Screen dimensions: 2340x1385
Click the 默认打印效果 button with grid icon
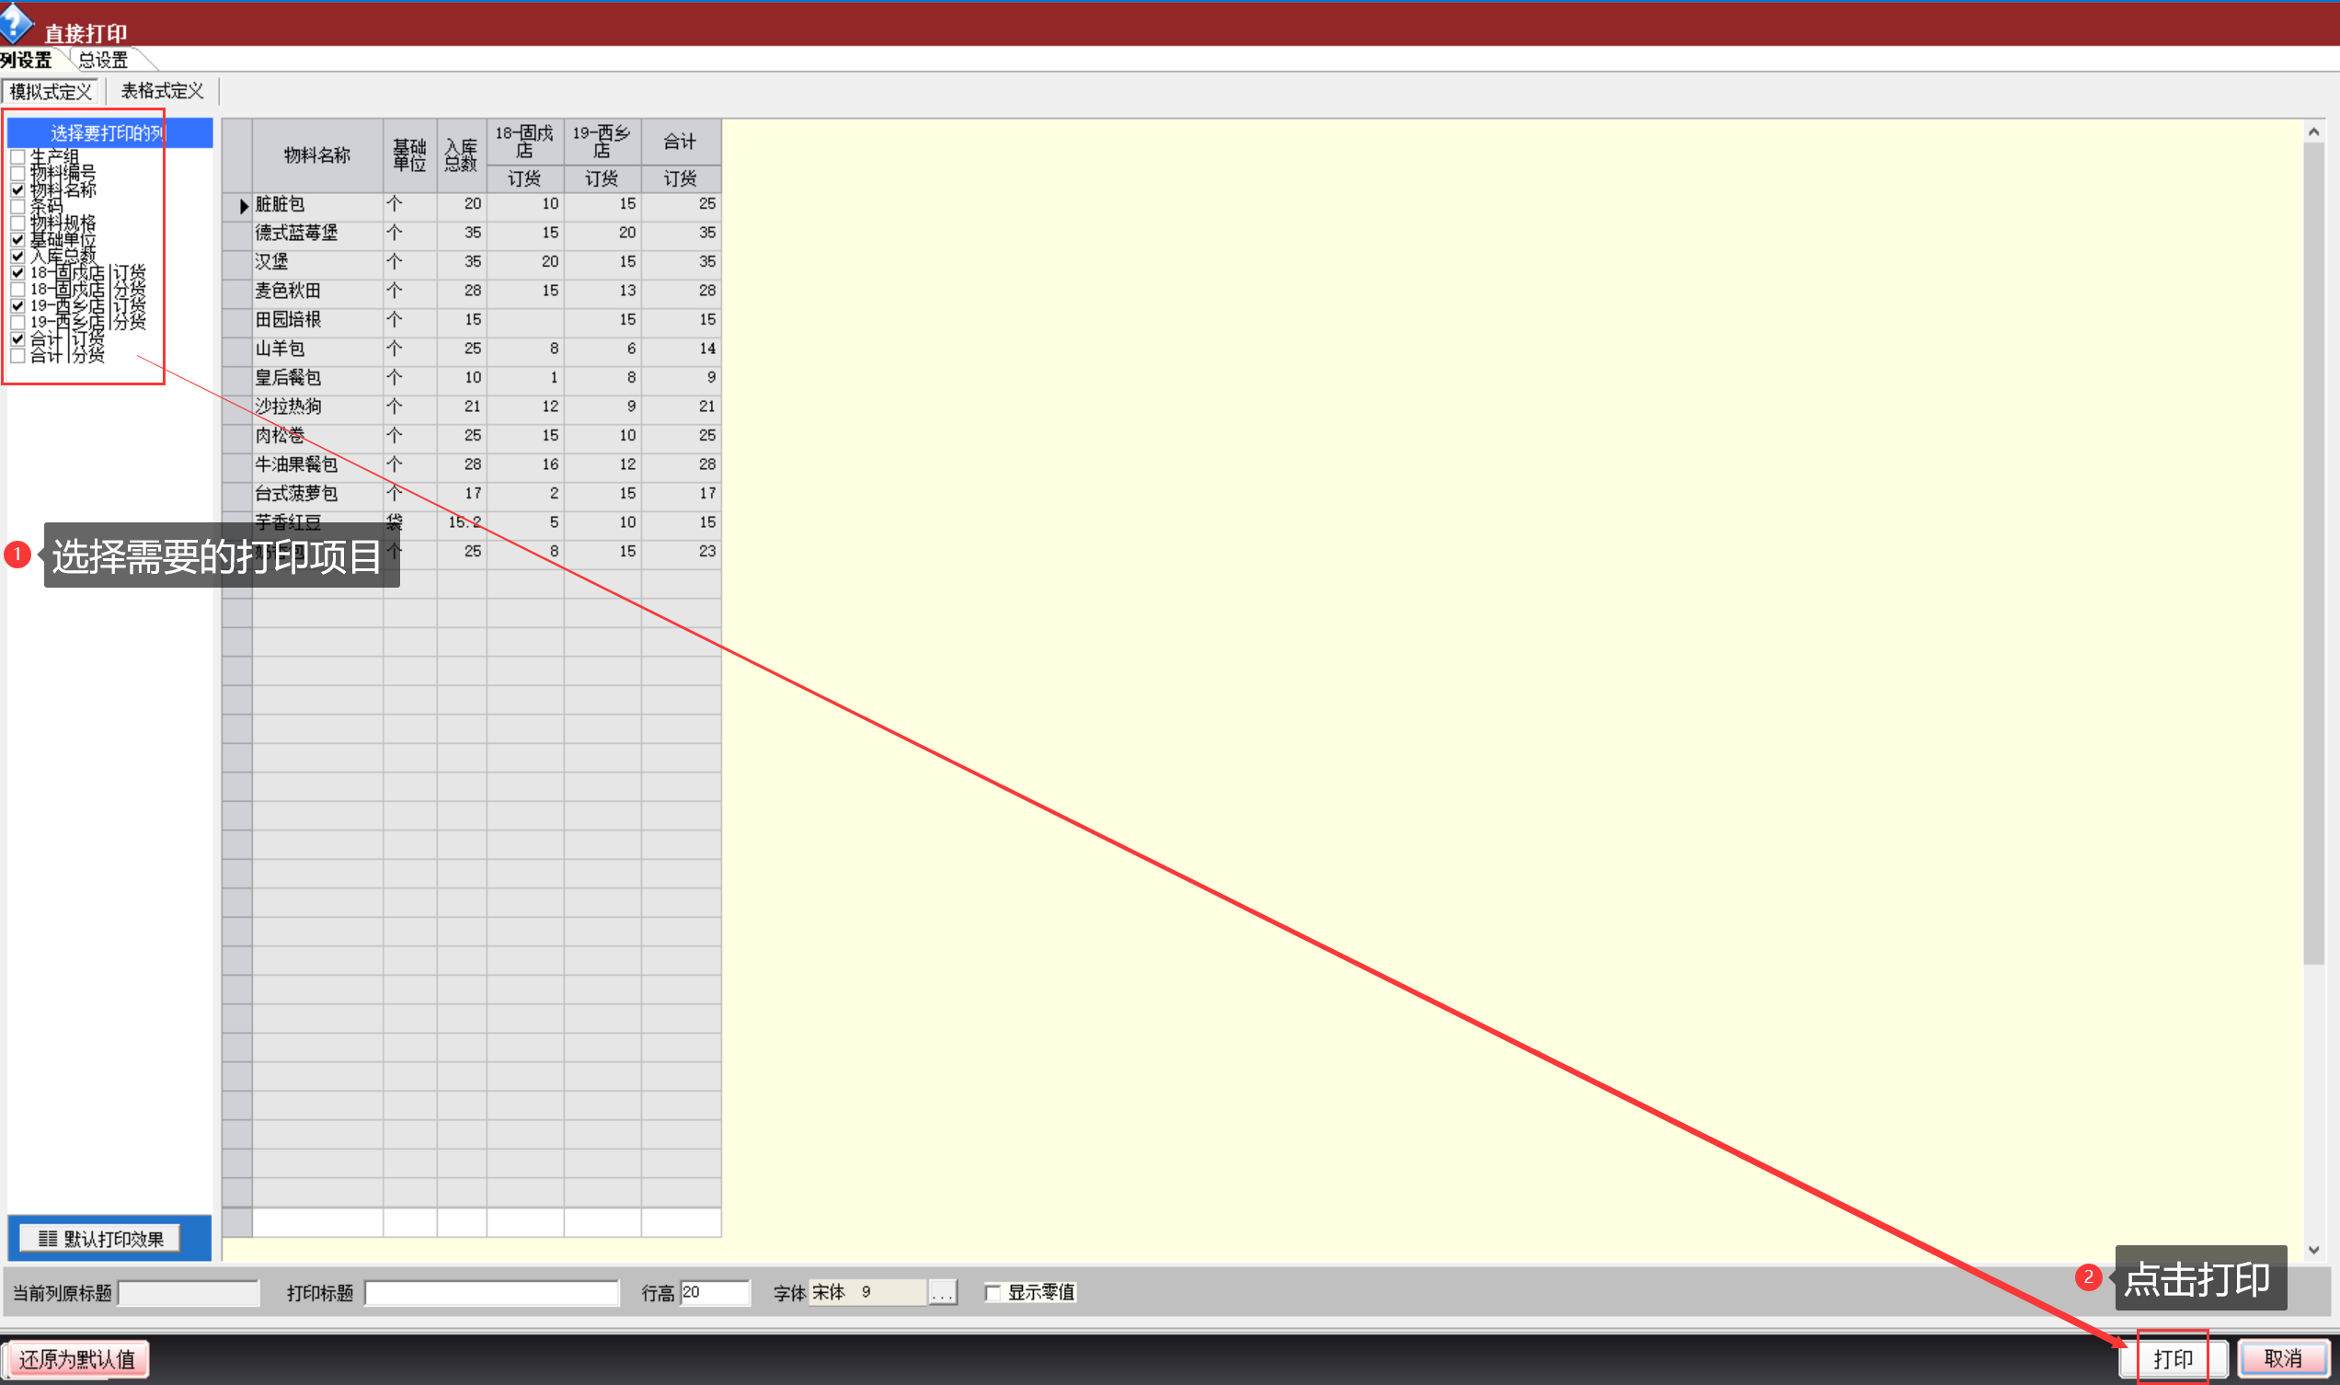coord(101,1239)
